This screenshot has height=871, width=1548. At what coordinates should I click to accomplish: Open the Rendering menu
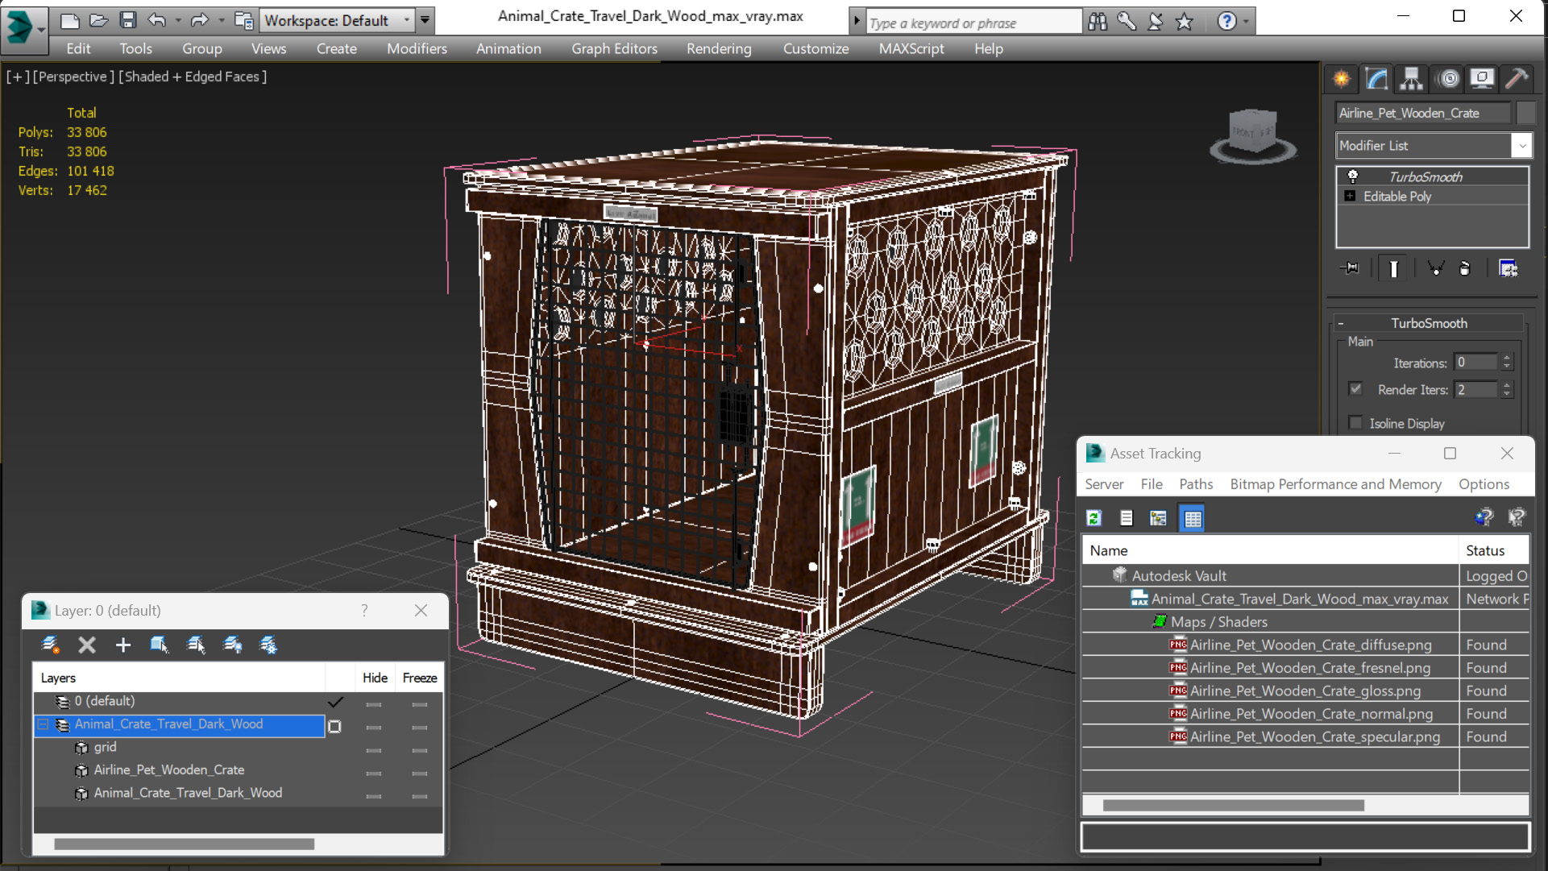(718, 48)
